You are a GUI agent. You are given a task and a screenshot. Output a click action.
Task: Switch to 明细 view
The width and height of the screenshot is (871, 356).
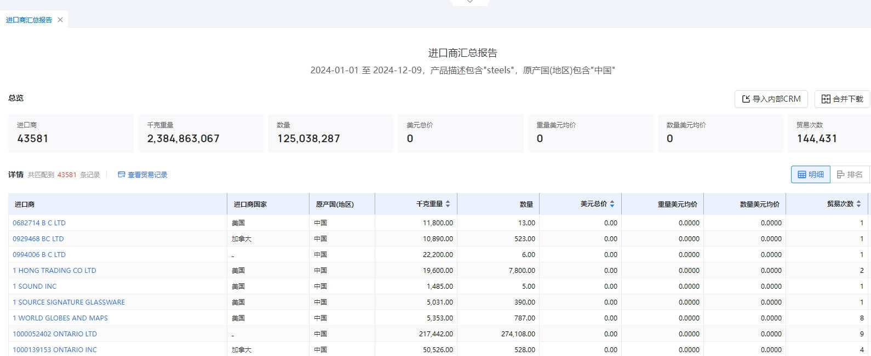(811, 174)
